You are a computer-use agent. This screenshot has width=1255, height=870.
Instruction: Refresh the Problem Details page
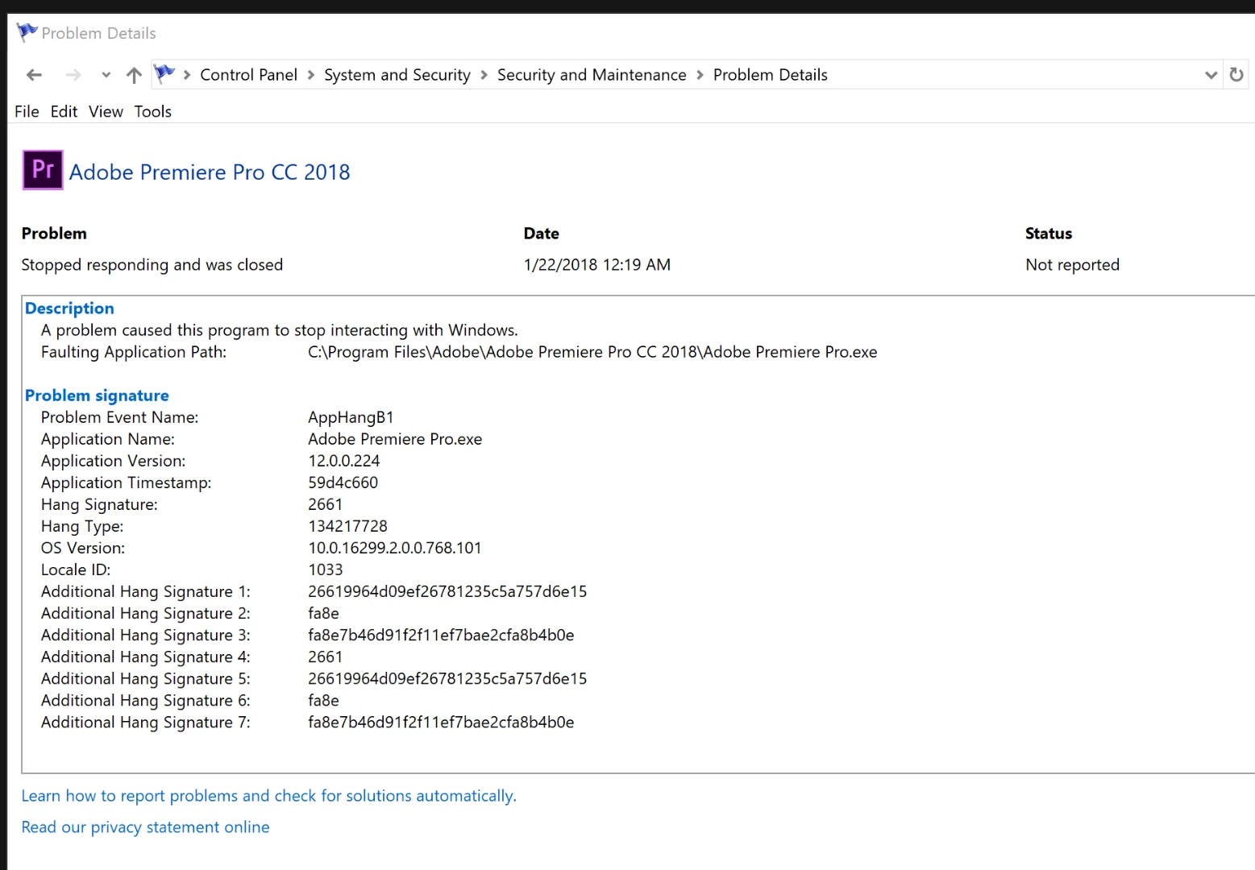[x=1236, y=75]
